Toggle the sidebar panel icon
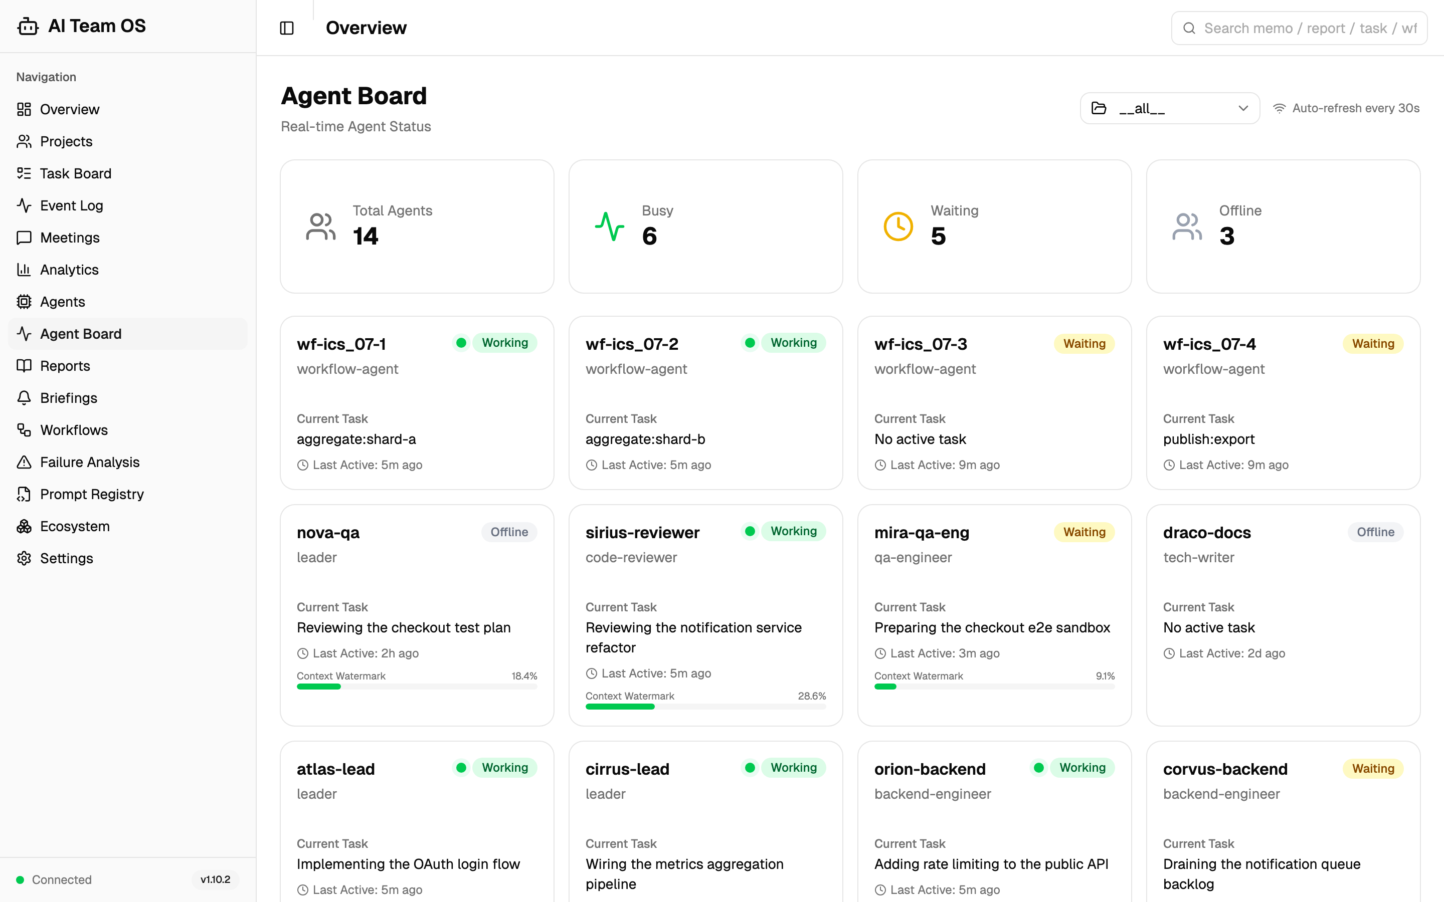1444x902 pixels. click(x=287, y=28)
